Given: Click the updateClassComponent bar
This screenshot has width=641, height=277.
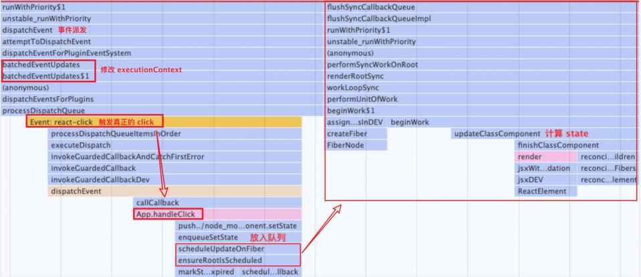Looking at the screenshot, I should [x=495, y=133].
